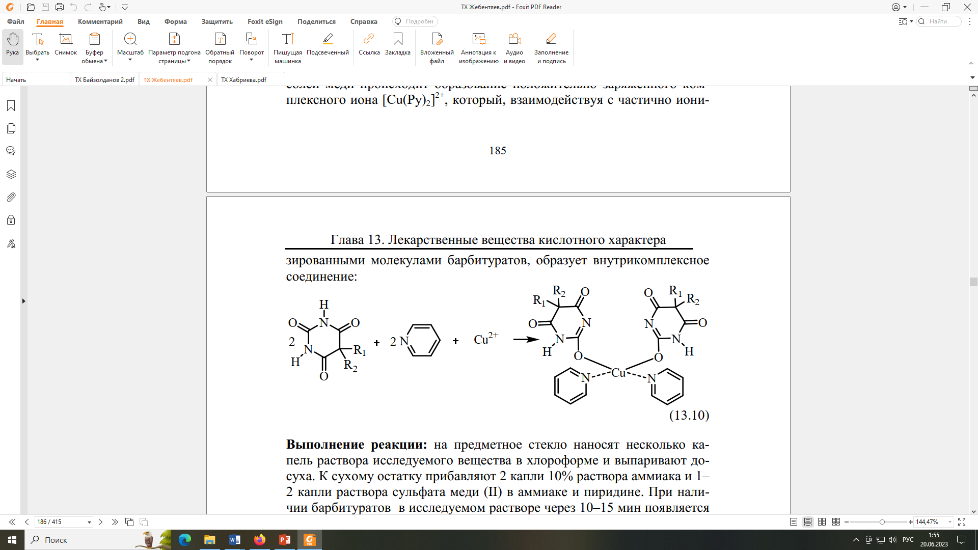Screen dimensions: 978x550
Task: Open the layers panel in sidebar
Action: click(x=11, y=174)
